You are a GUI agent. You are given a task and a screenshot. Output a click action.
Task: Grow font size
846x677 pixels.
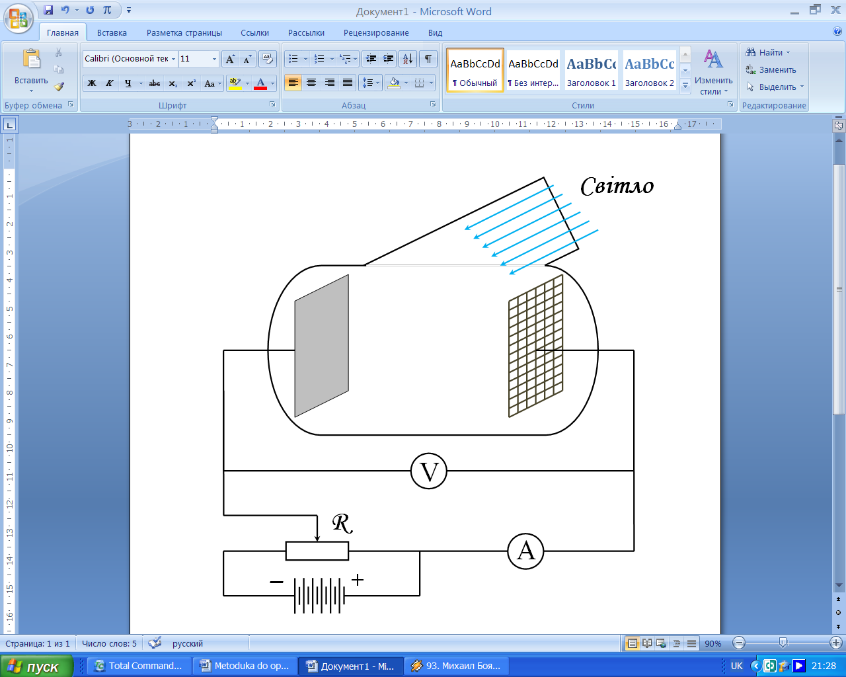click(230, 59)
